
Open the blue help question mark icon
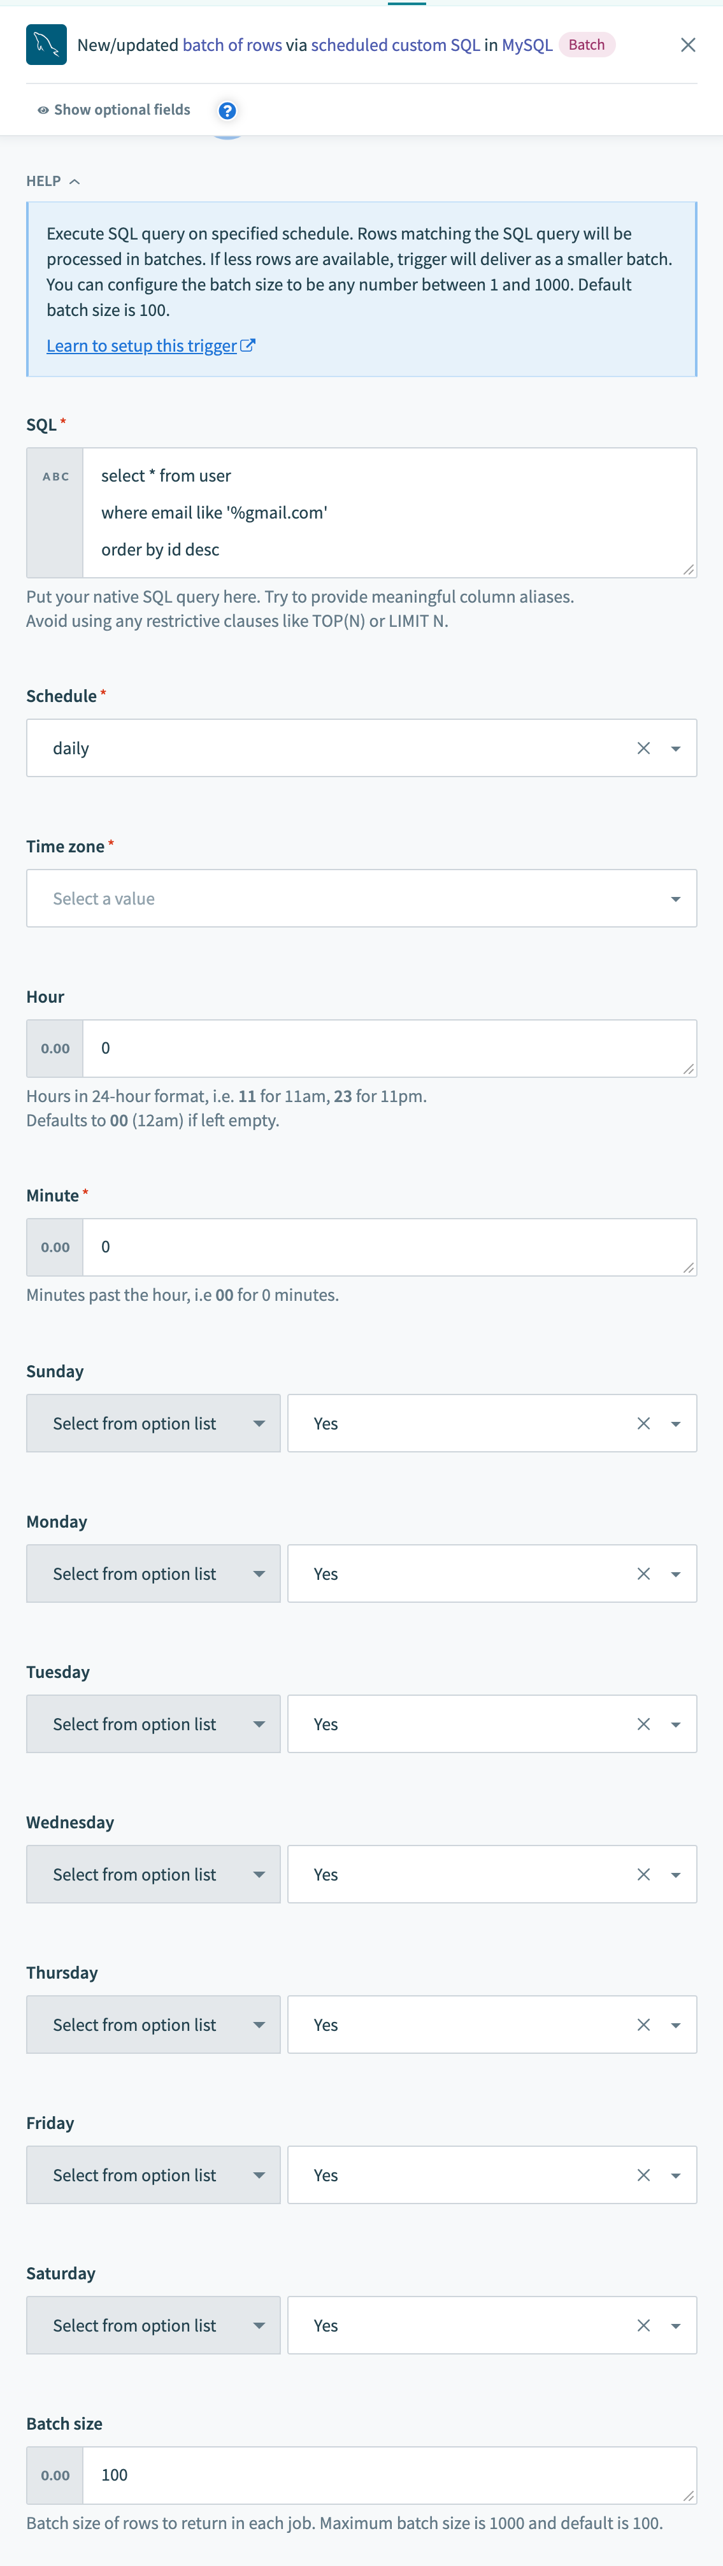tap(227, 111)
